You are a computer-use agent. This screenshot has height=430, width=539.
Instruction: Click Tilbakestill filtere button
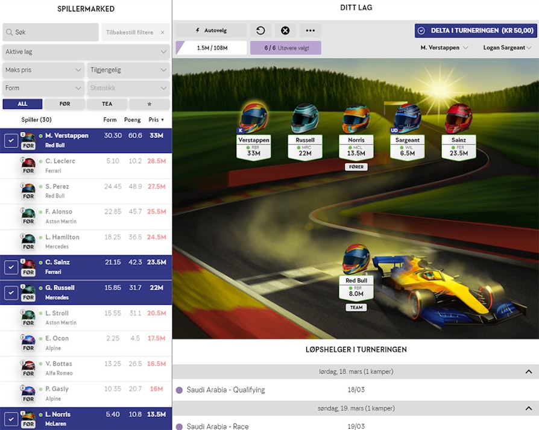136,33
